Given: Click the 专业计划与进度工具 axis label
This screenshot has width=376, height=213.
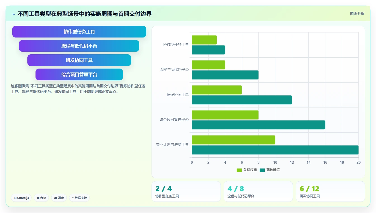Looking at the screenshot, I should pyautogui.click(x=172, y=145).
